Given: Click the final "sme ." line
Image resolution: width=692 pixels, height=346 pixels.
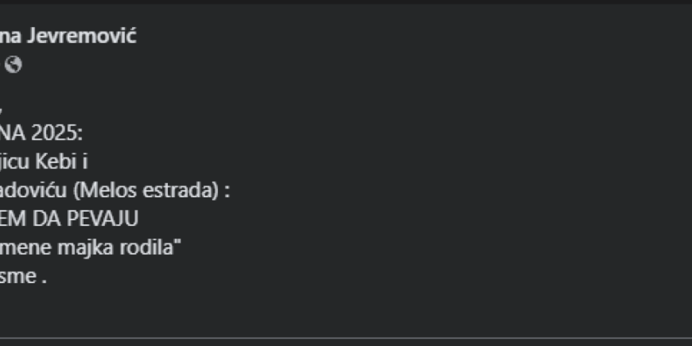Looking at the screenshot, I should click(x=23, y=276).
